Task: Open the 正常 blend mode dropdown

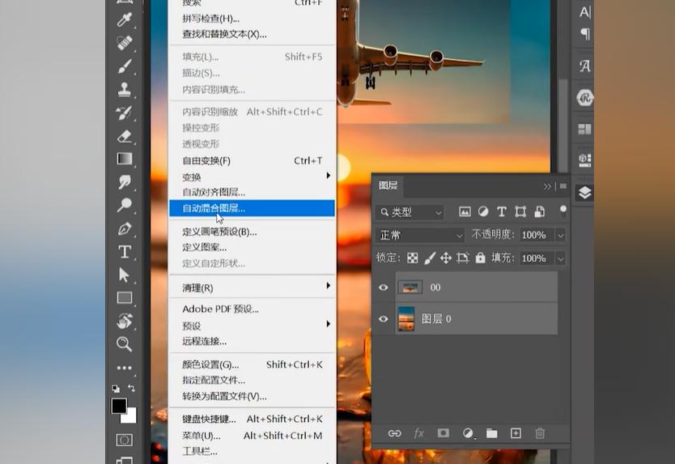Action: (420, 235)
